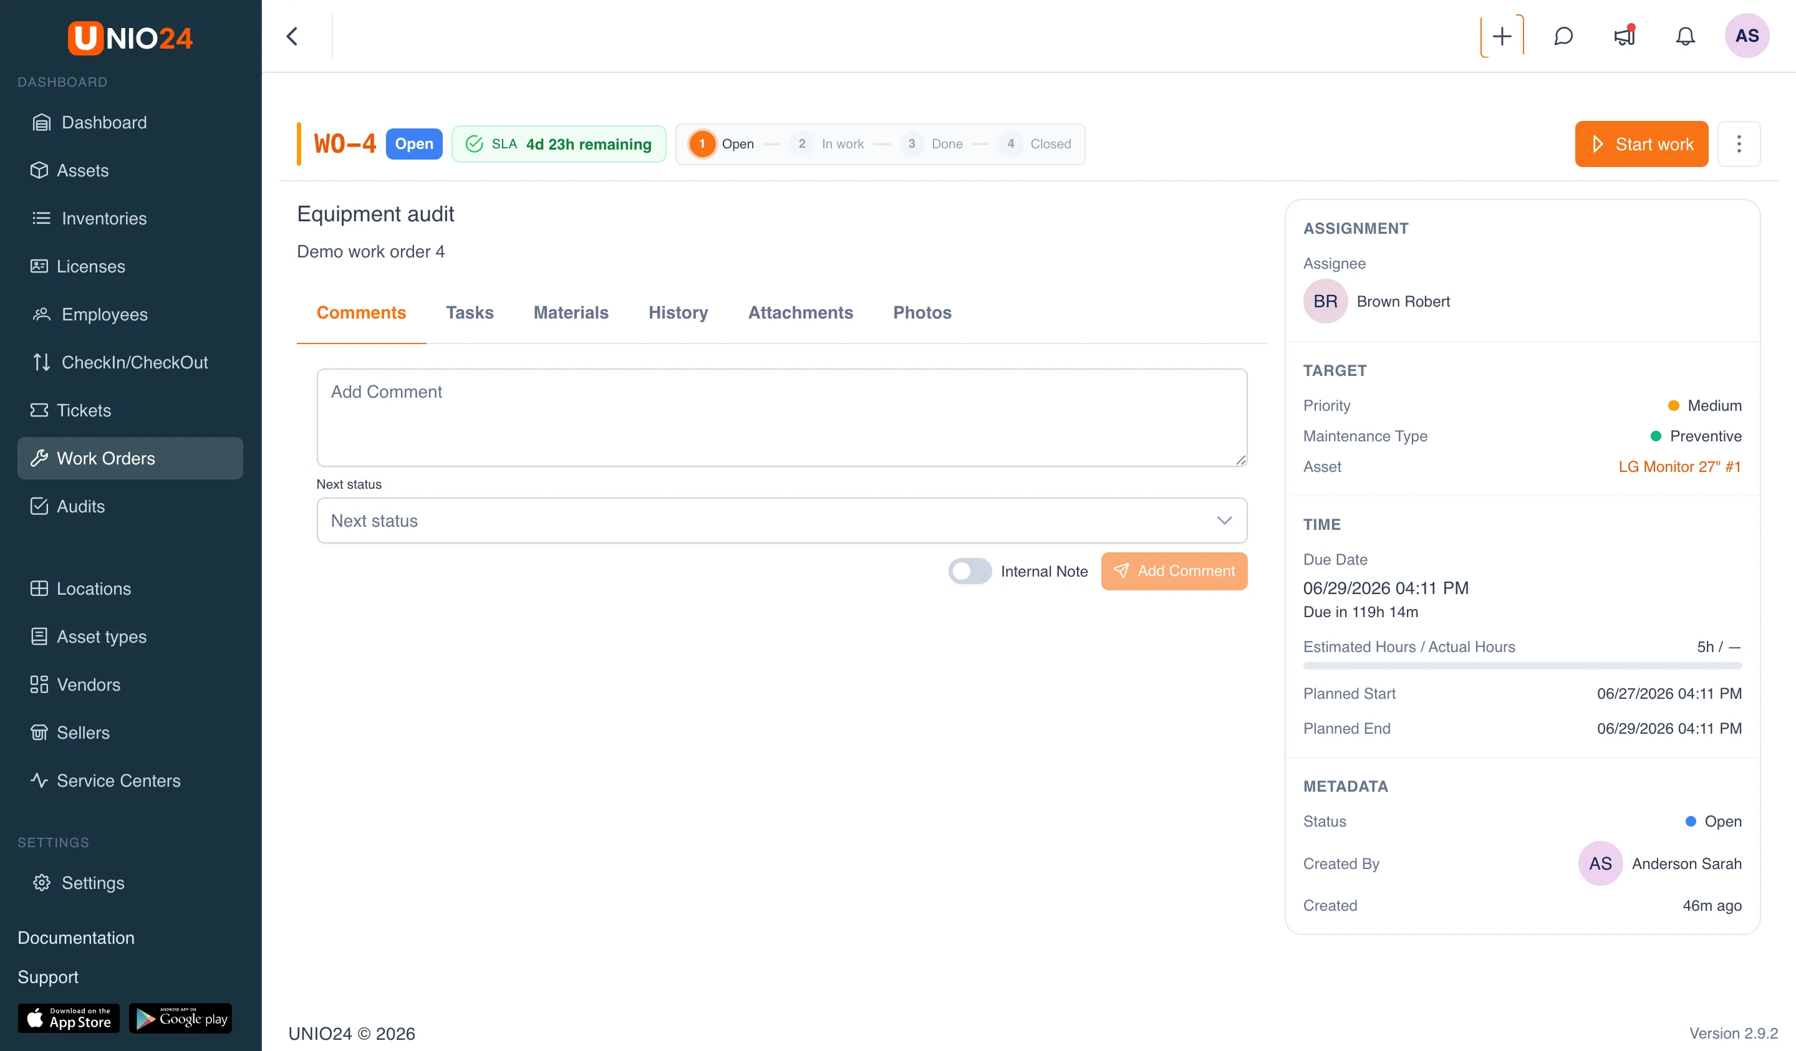Open the three-dot more options menu
Screen dimensions: 1796x1051
tap(1739, 144)
